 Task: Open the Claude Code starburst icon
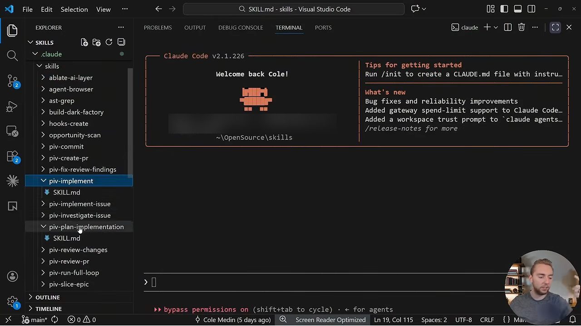[12, 181]
